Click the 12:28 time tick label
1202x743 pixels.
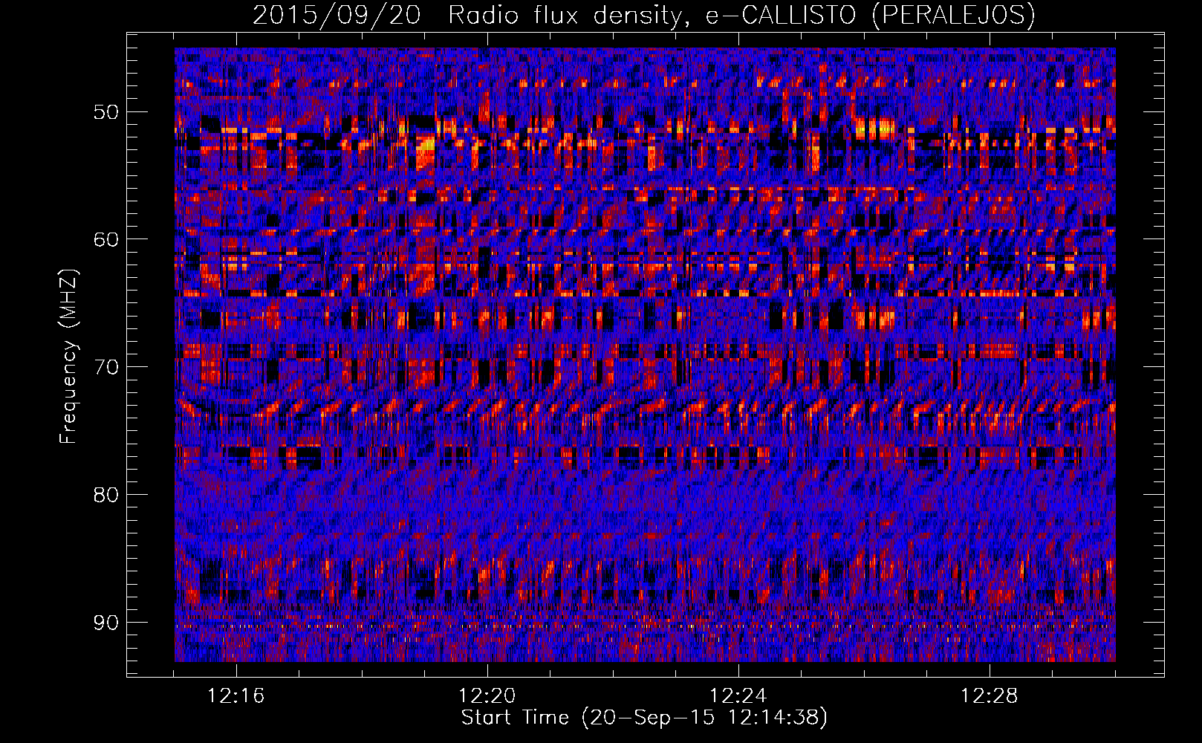click(990, 696)
